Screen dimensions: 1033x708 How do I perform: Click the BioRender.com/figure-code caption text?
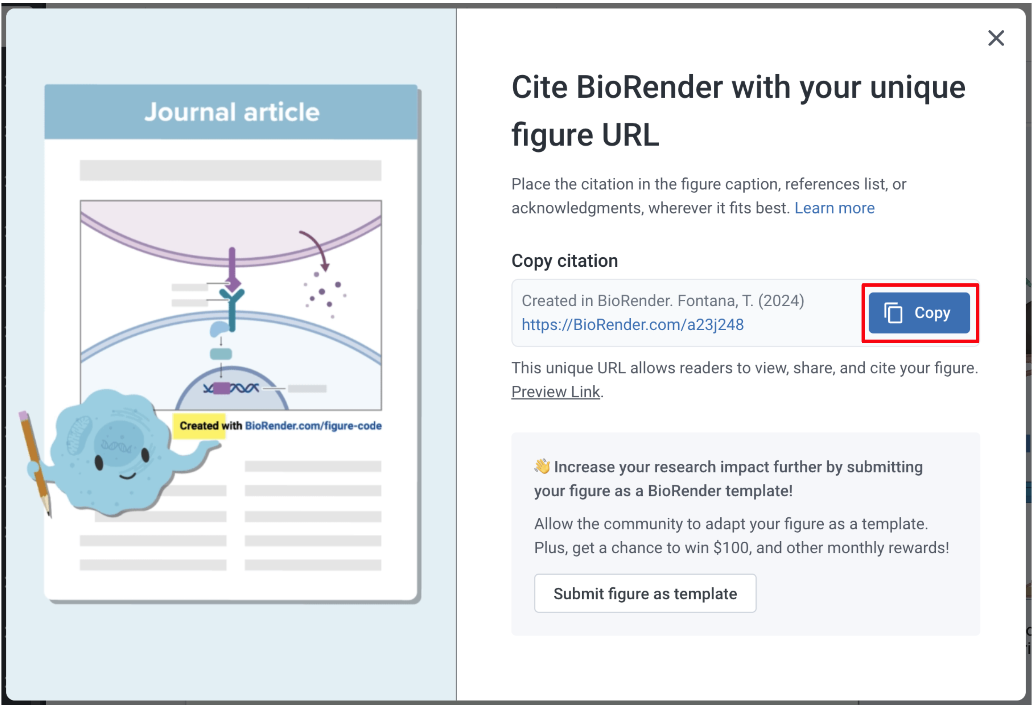(x=313, y=426)
